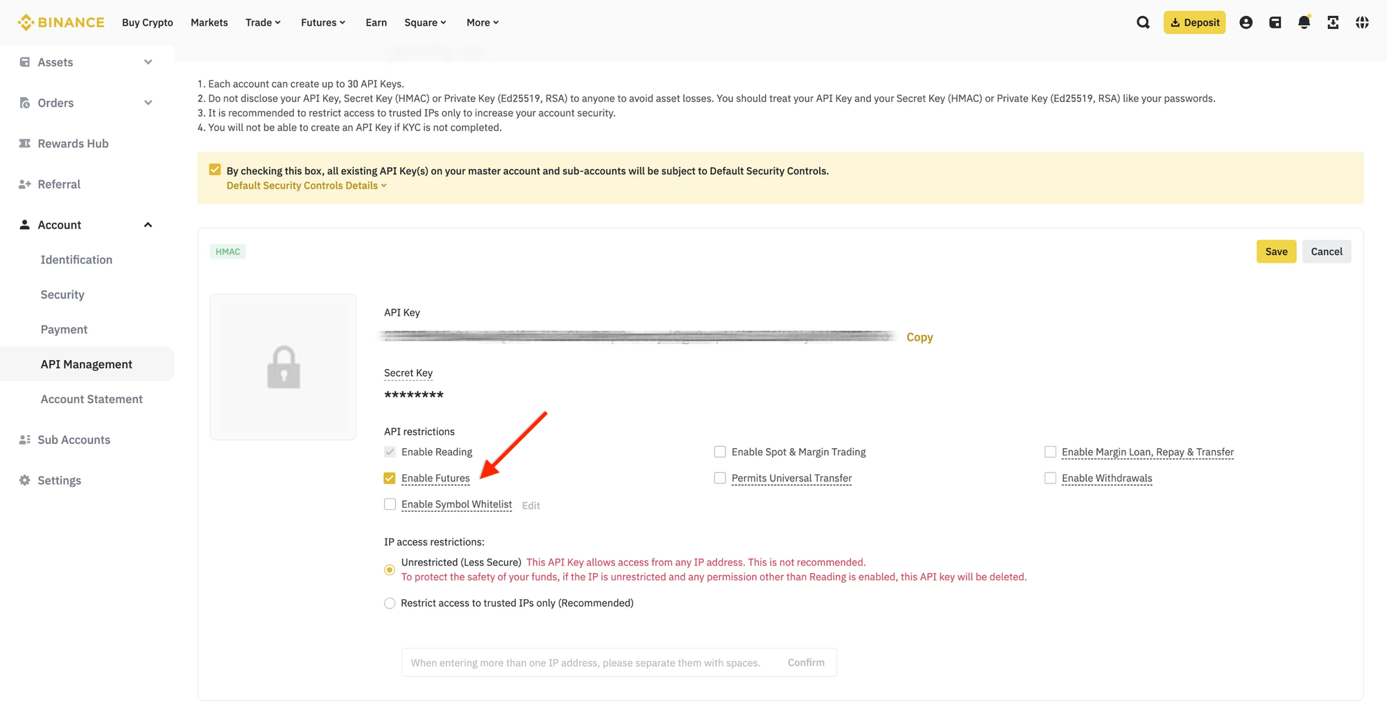Click the HMAC key type tag
The image size is (1387, 720).
pyautogui.click(x=227, y=251)
